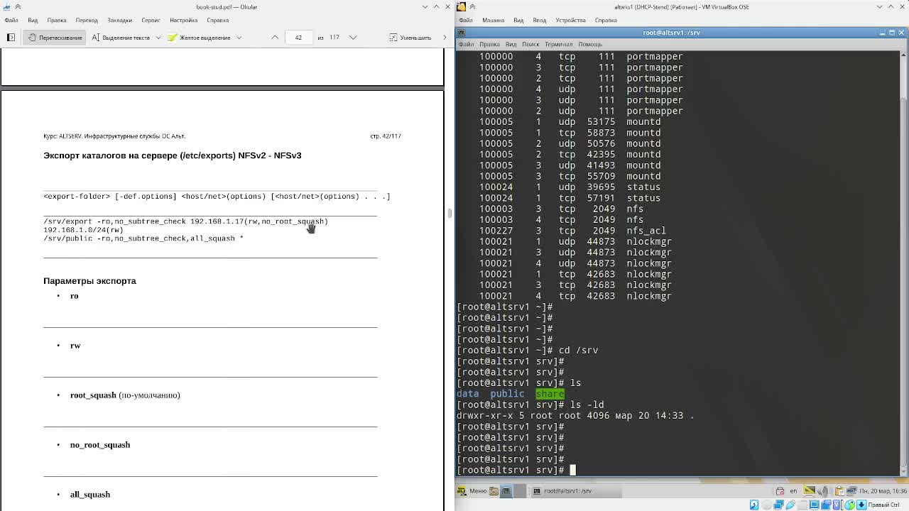The width and height of the screenshot is (909, 511).
Task: Click all_squash bullet in PDF
Action: point(90,495)
